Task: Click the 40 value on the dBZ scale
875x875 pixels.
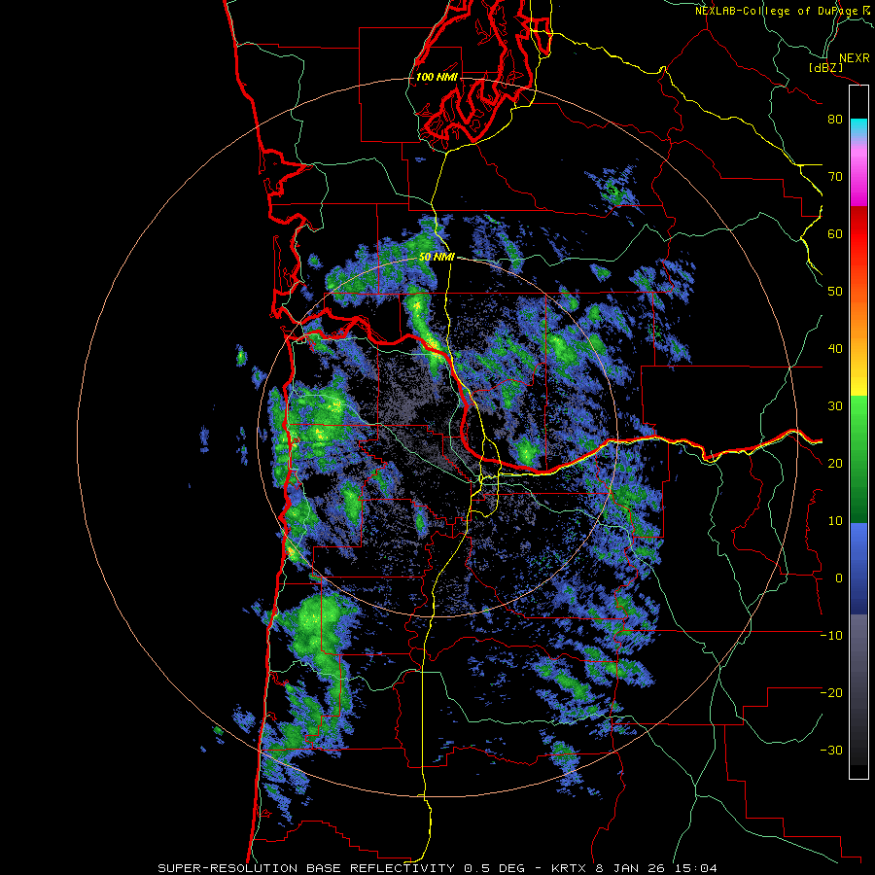Action: pos(835,349)
